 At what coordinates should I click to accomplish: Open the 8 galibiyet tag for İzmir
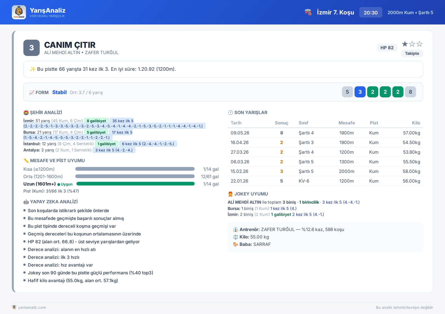click(96, 121)
